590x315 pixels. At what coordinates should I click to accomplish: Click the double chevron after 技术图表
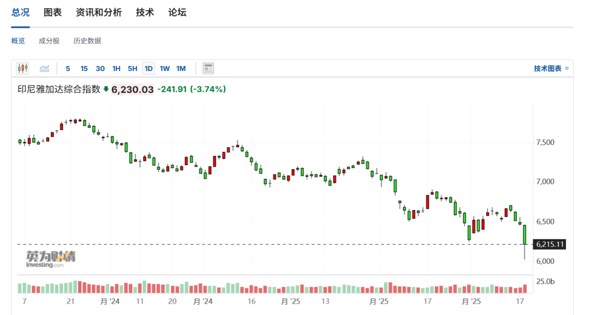pos(567,68)
